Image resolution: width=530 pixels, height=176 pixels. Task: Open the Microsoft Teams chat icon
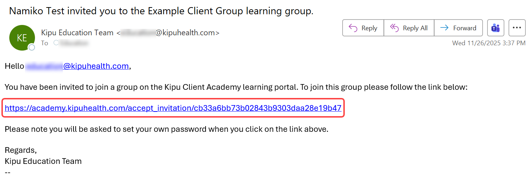tap(496, 28)
